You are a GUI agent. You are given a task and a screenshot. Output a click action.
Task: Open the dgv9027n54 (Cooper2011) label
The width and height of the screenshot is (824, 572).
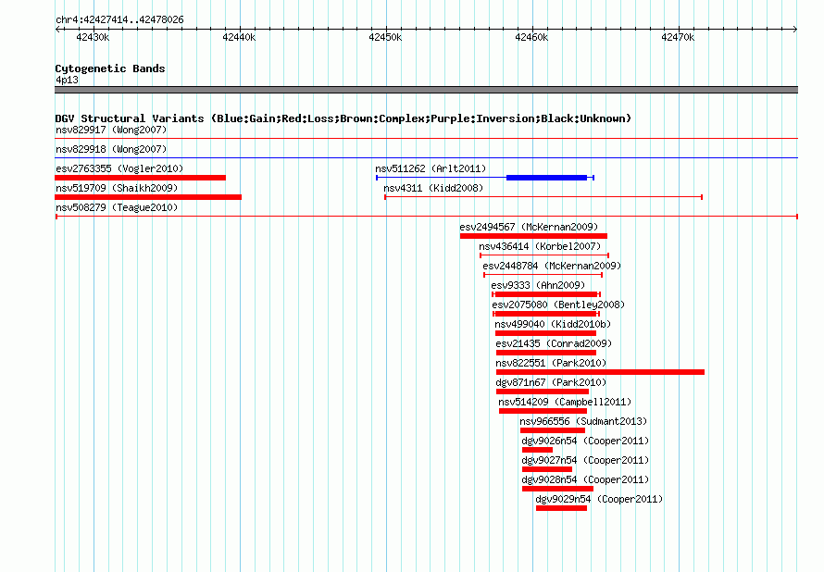point(585,460)
